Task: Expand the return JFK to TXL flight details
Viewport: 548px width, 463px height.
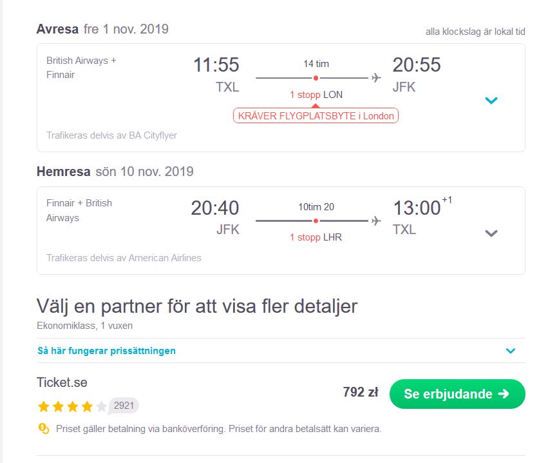Action: 491,233
